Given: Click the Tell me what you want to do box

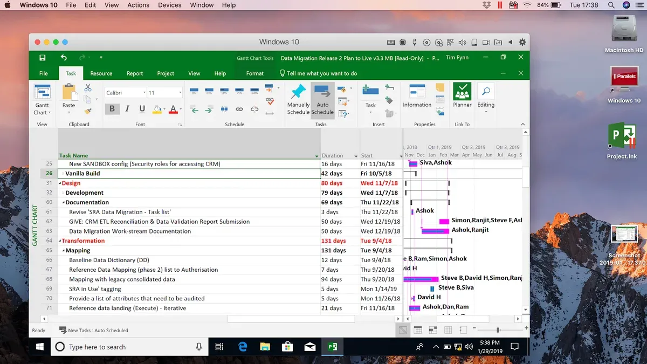Looking at the screenshot, I should 318,73.
